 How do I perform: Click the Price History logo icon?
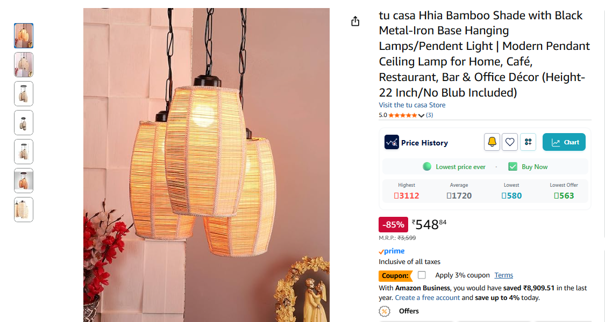point(392,142)
